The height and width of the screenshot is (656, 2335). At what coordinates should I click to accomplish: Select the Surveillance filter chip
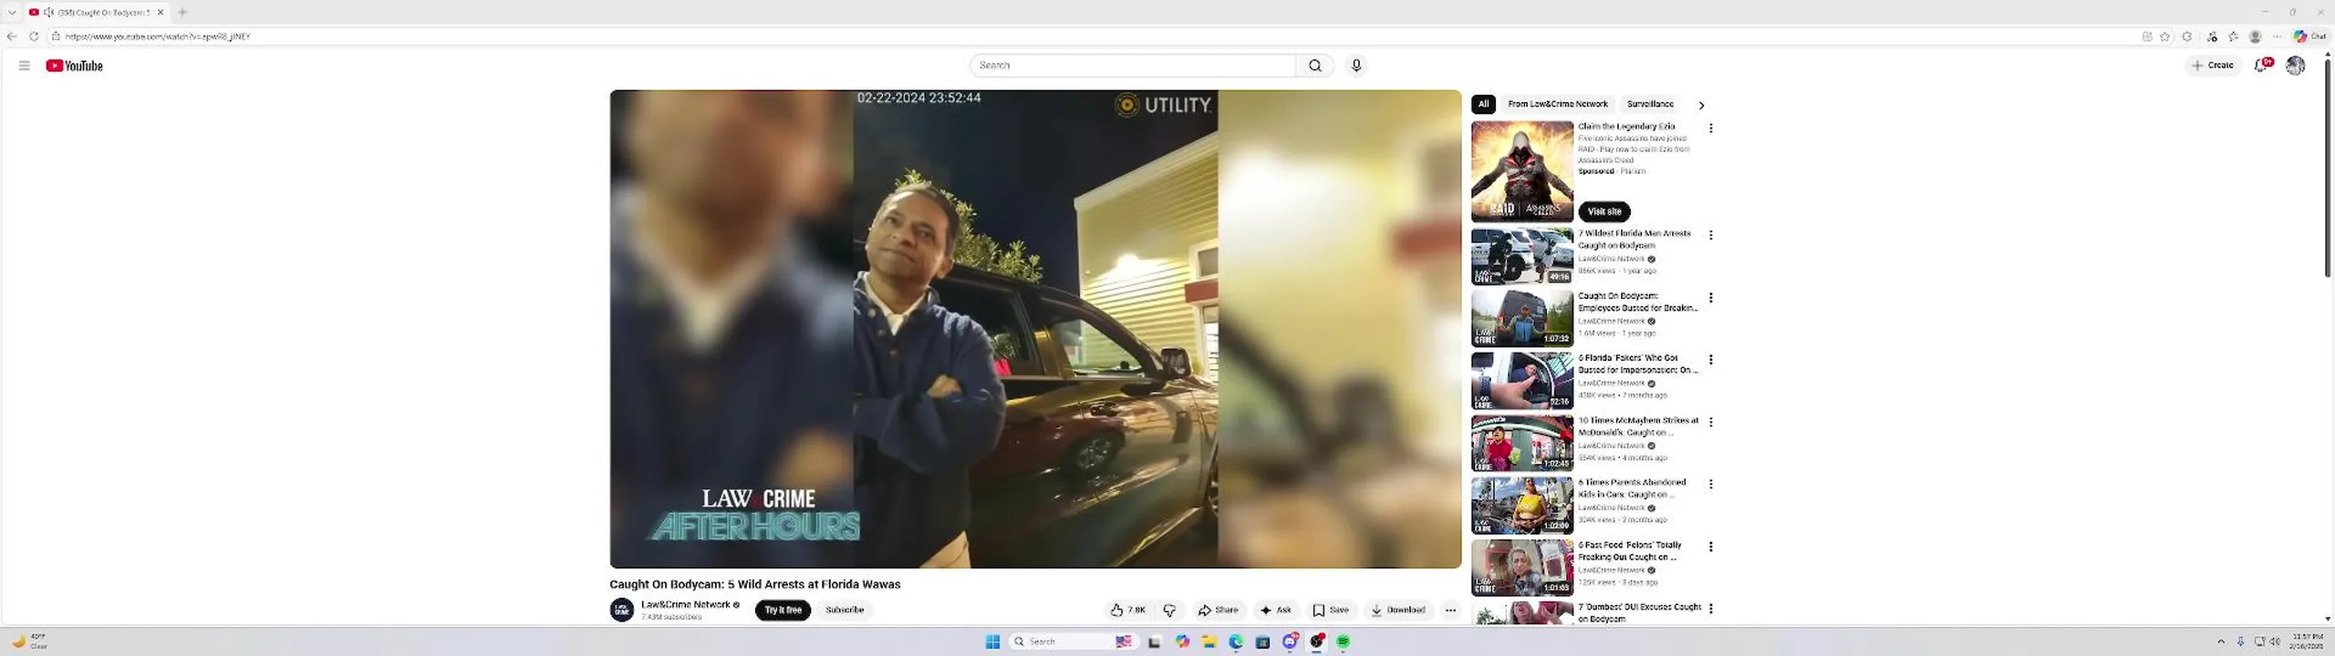(1650, 104)
